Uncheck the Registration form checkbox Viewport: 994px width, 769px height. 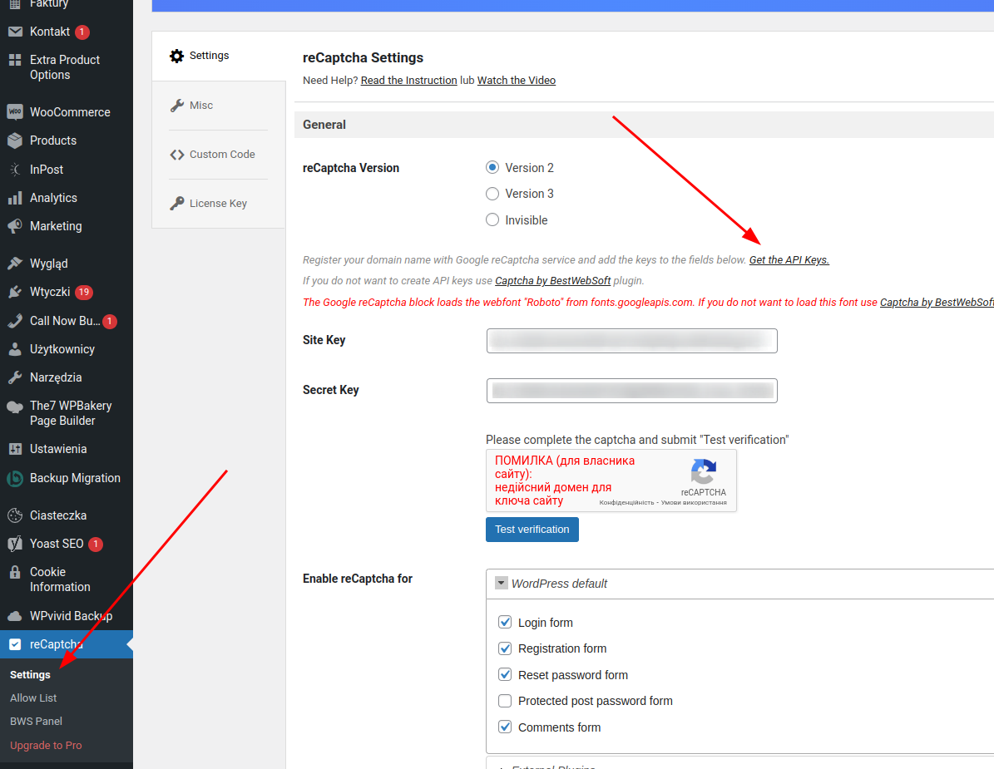coord(505,648)
